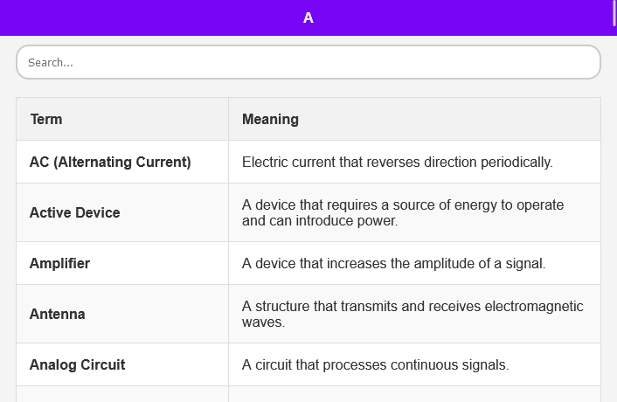Click the Analog Circuit meaning text

tap(375, 364)
